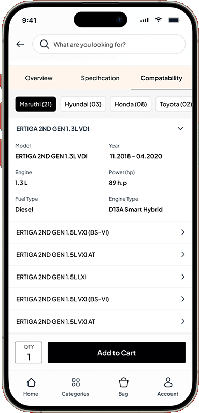199x413 pixels.
Task: Click the ERTIGA 2ND GEN 1.3L VDI header text
Action: click(53, 129)
